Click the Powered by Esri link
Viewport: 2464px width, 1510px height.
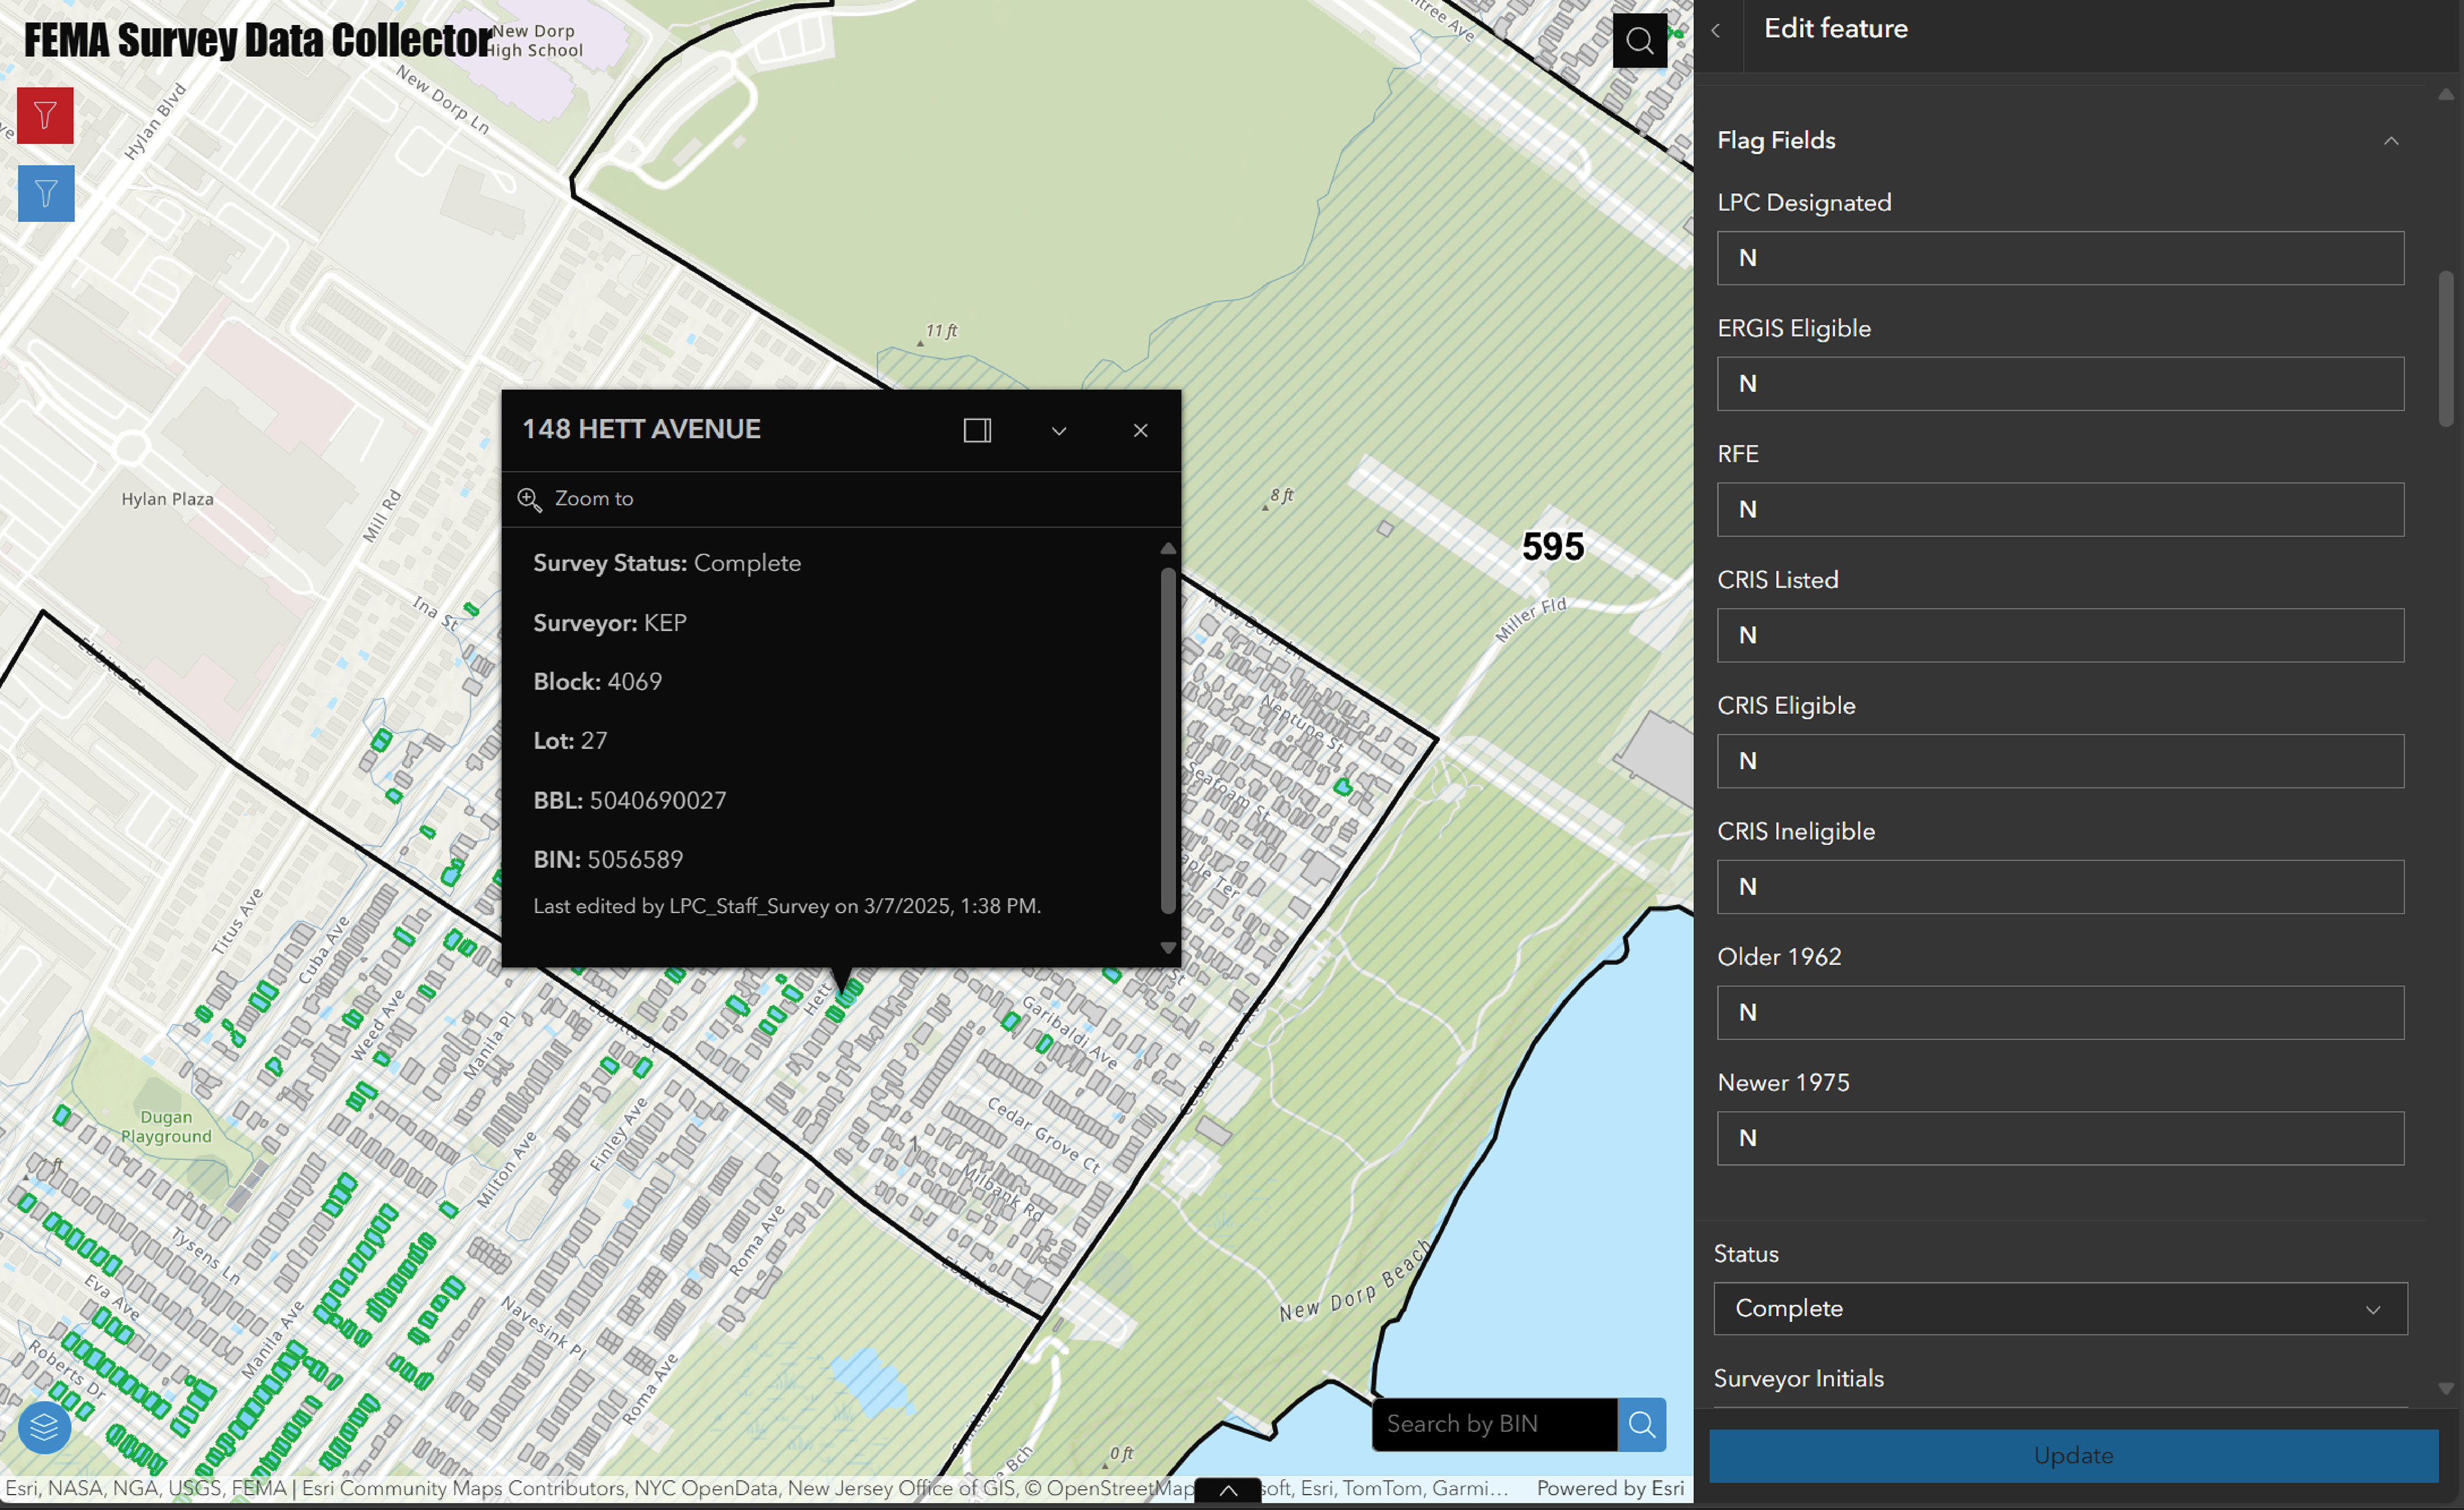1610,1488
